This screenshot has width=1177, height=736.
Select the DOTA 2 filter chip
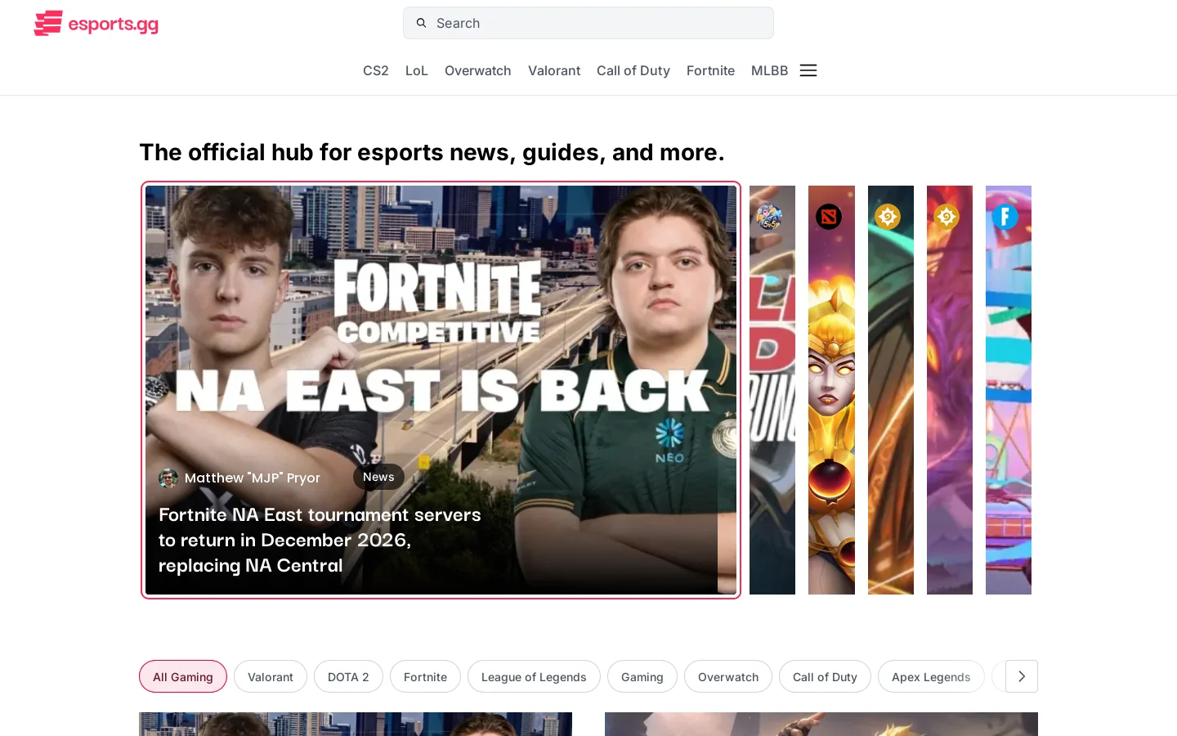pyautogui.click(x=348, y=676)
